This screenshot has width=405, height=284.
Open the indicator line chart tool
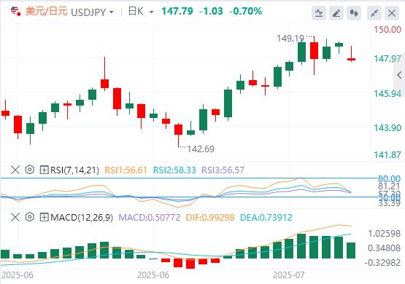pyautogui.click(x=319, y=12)
